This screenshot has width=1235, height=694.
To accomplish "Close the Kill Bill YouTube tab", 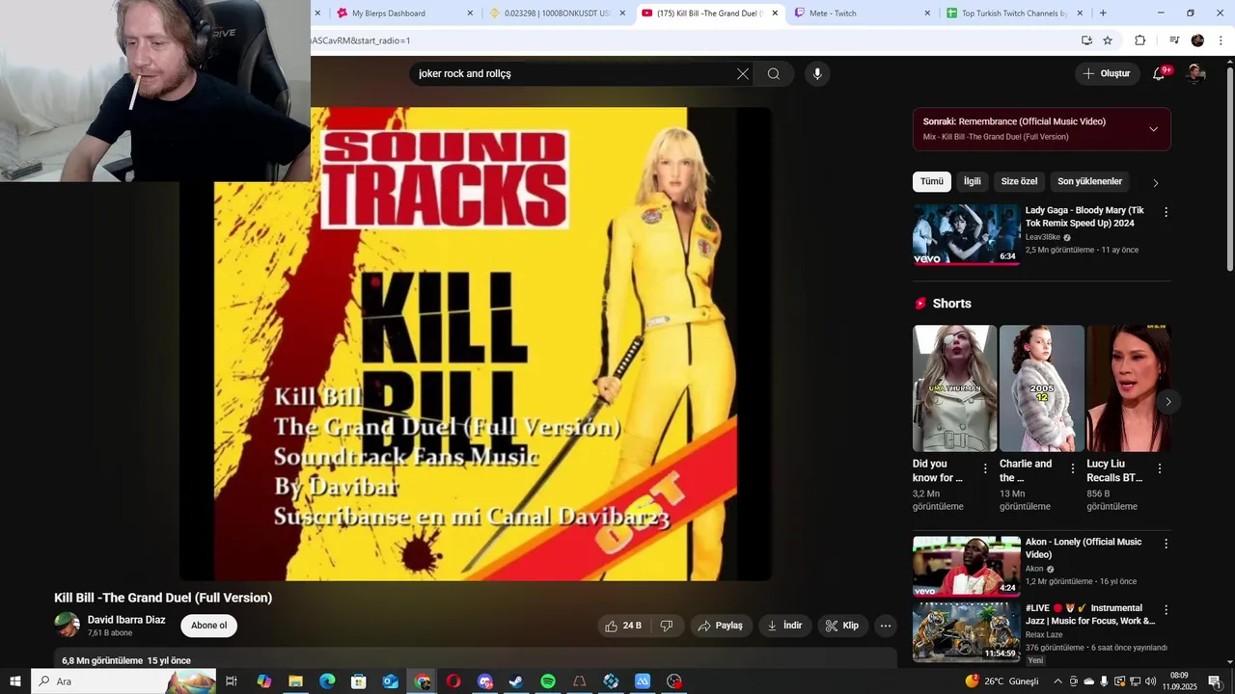I will pos(775,13).
